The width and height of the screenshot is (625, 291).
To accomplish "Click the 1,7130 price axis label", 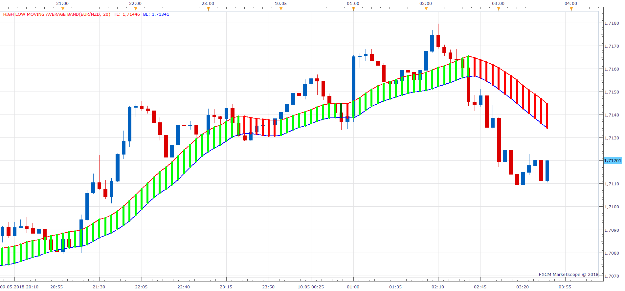I will click(612, 138).
